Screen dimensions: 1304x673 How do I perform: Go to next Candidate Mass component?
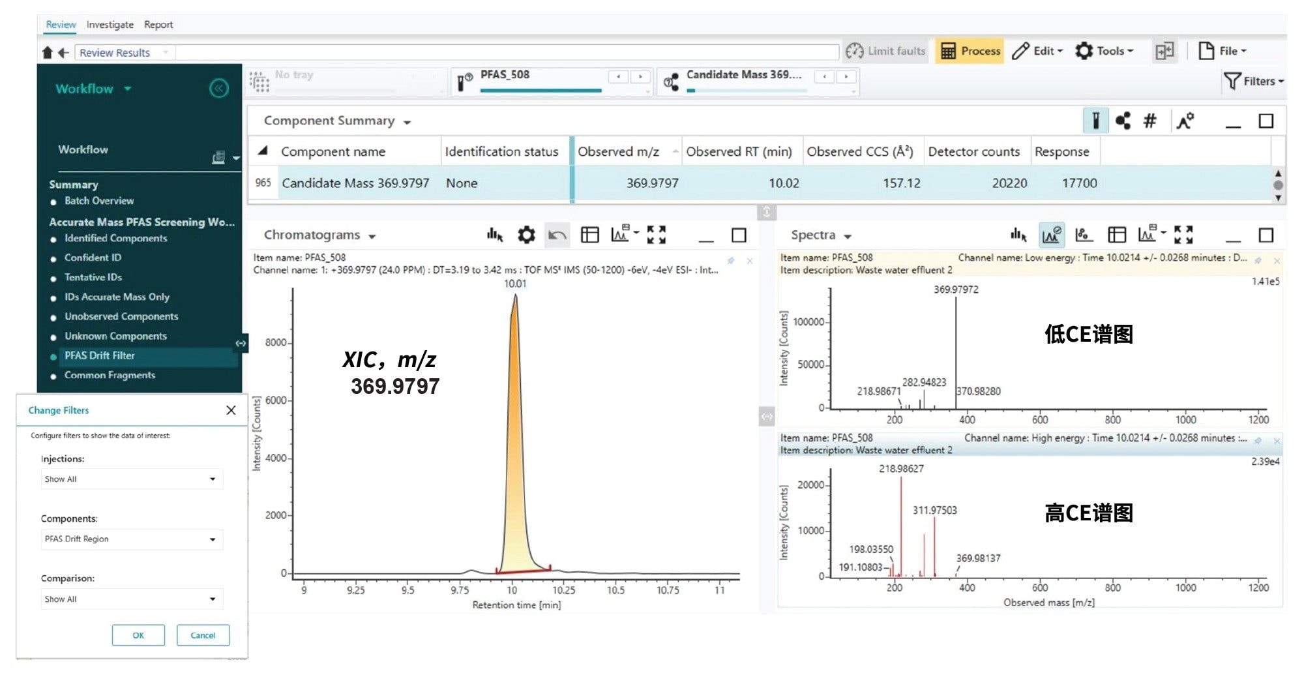[x=846, y=77]
